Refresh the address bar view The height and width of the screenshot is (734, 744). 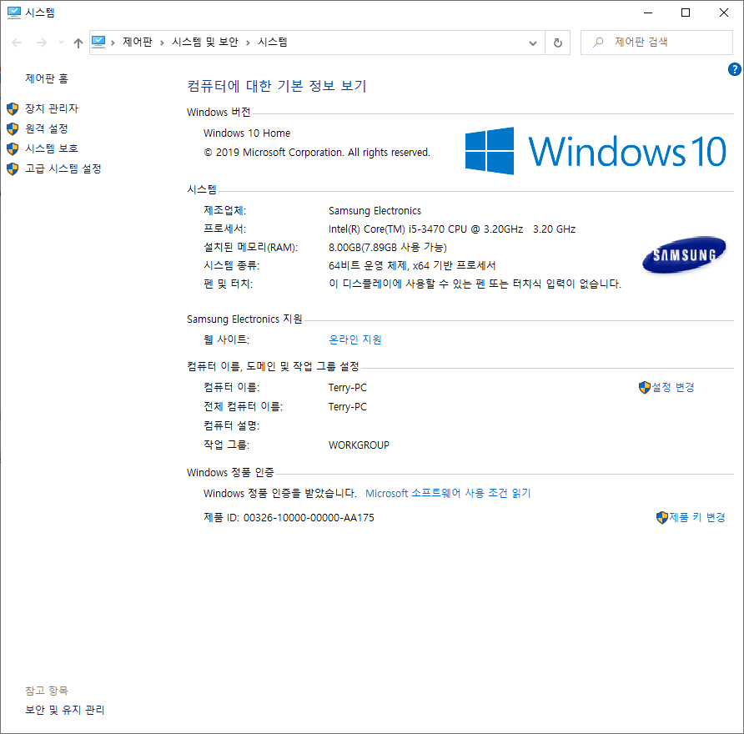point(557,43)
